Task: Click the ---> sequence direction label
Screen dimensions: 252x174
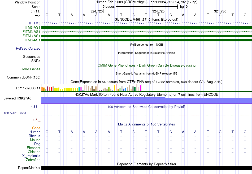Action: pyautogui.click(x=37, y=15)
